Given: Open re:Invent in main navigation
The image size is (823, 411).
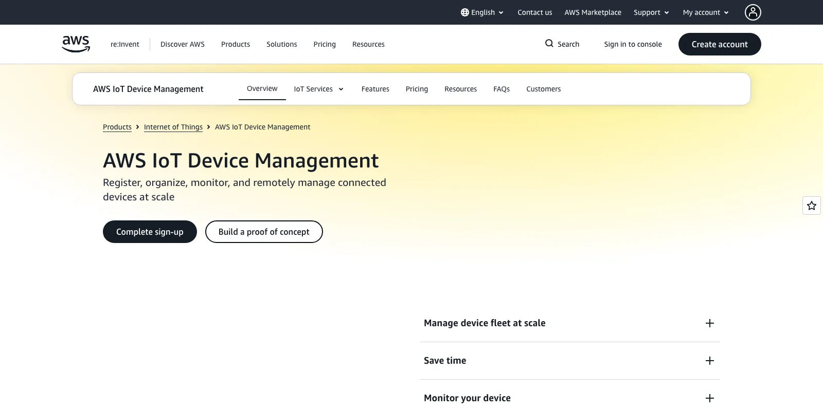Looking at the screenshot, I should tap(125, 44).
